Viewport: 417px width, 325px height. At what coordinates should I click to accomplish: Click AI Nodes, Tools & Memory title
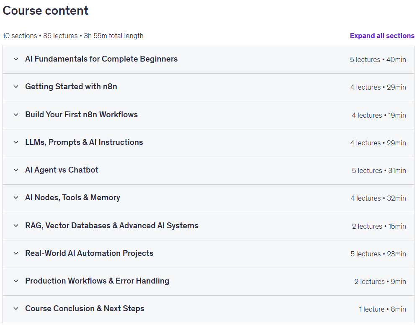tap(72, 197)
